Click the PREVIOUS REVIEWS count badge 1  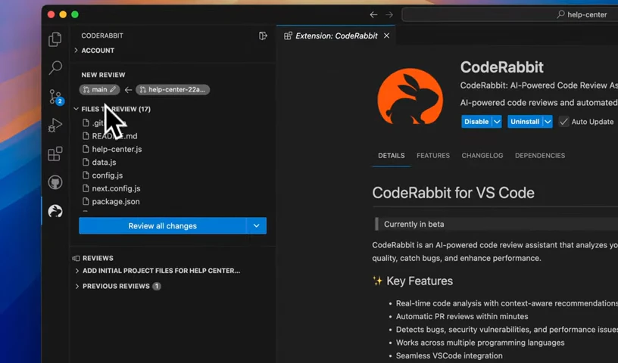point(157,286)
